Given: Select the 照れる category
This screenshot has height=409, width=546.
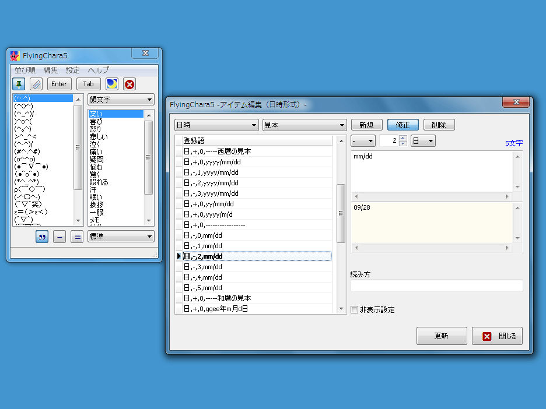Looking at the screenshot, I should tap(116, 182).
